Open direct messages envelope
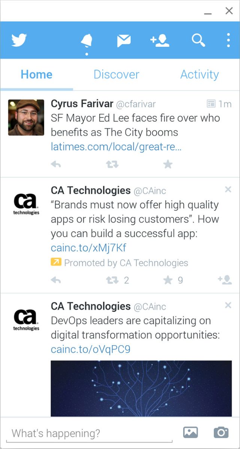The image size is (240, 449). point(124,40)
